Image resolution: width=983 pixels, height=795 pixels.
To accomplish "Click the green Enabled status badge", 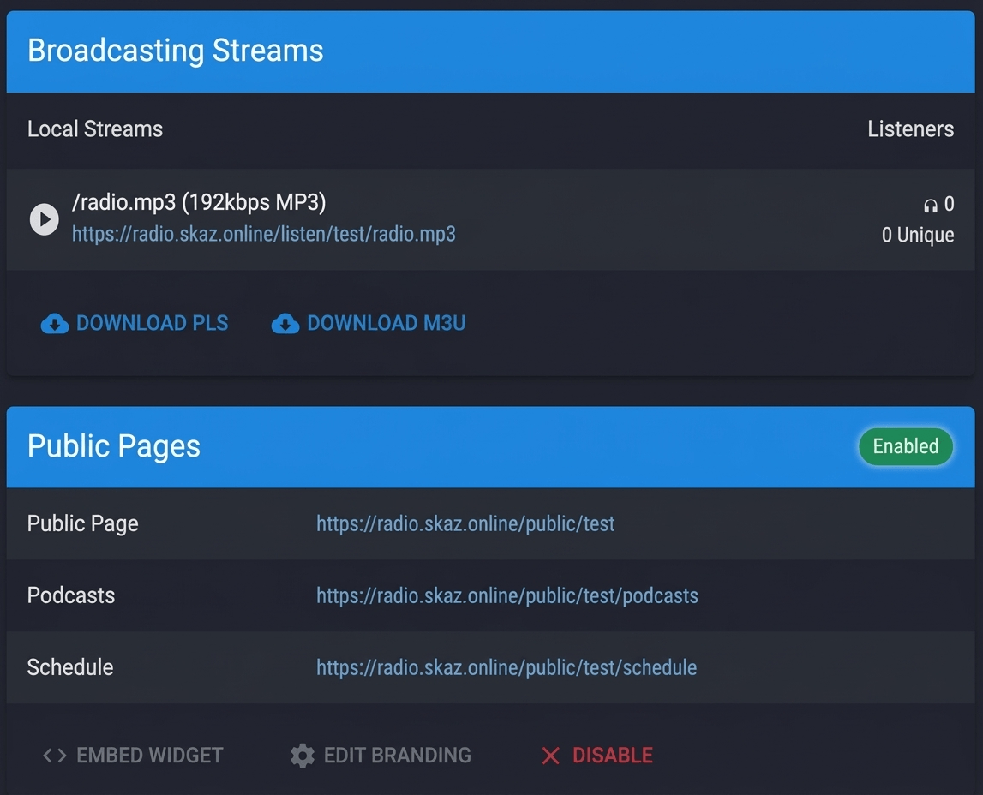I will (x=905, y=446).
